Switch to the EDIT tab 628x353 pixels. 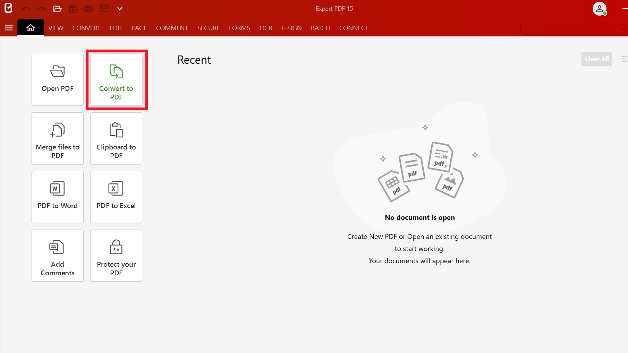(116, 28)
